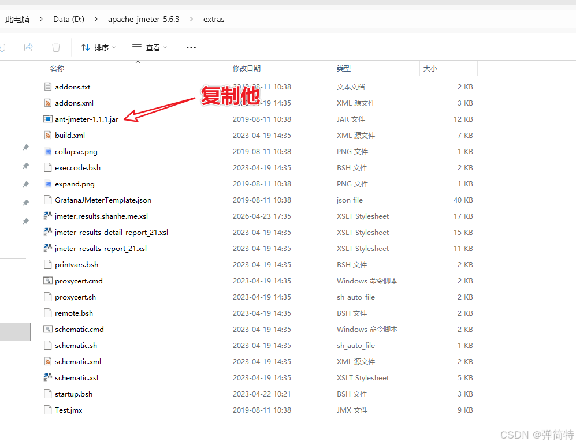Expand the chevron after 此电脑

click(41, 19)
